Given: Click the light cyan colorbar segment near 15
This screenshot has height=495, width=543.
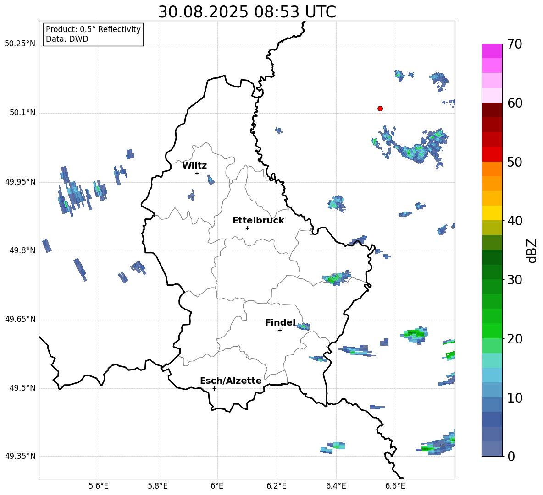Looking at the screenshot, I should (x=492, y=360).
